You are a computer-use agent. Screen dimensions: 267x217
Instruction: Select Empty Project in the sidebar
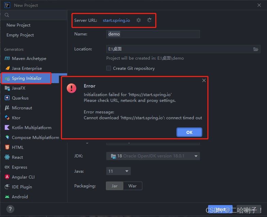[x=33, y=35]
